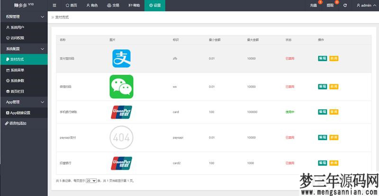This screenshot has width=379, height=196.
Task: Click the UnionPay logo in card2 row
Action: point(121,163)
